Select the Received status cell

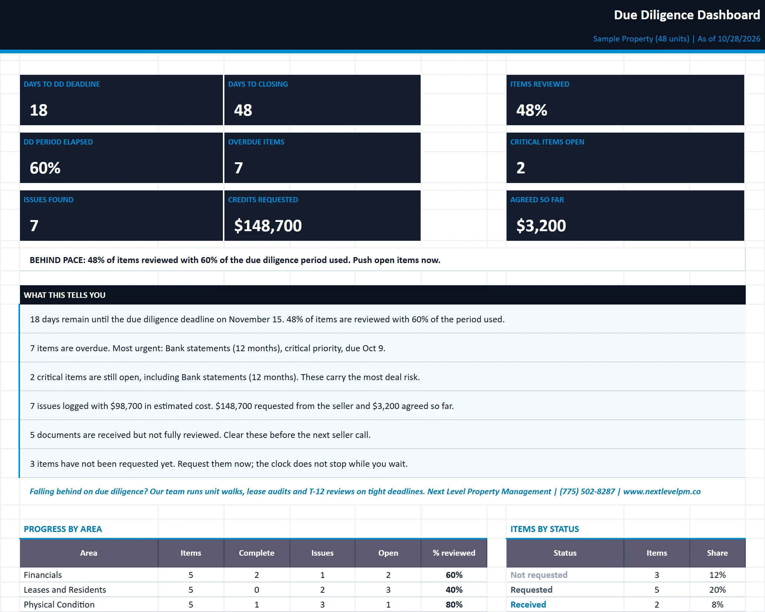pos(565,605)
